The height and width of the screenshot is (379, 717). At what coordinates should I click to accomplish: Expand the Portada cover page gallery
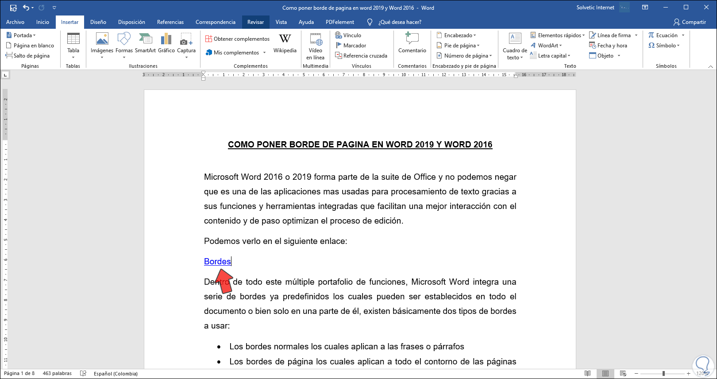[21, 35]
